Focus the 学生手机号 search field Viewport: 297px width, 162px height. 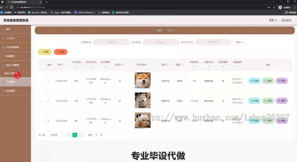(x=213, y=42)
